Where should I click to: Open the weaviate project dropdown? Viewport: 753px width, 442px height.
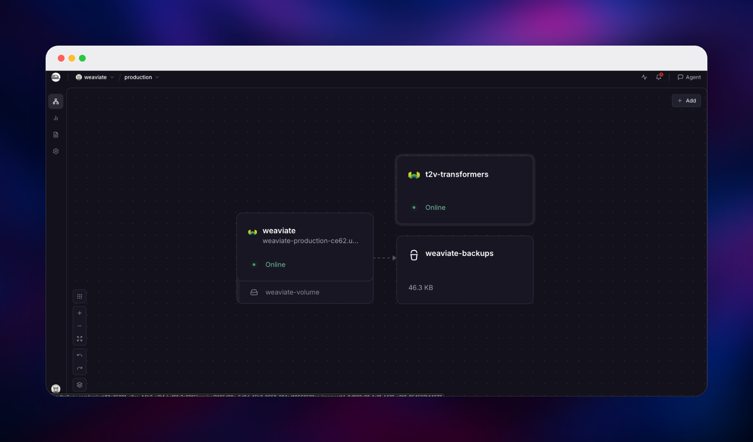pyautogui.click(x=95, y=77)
